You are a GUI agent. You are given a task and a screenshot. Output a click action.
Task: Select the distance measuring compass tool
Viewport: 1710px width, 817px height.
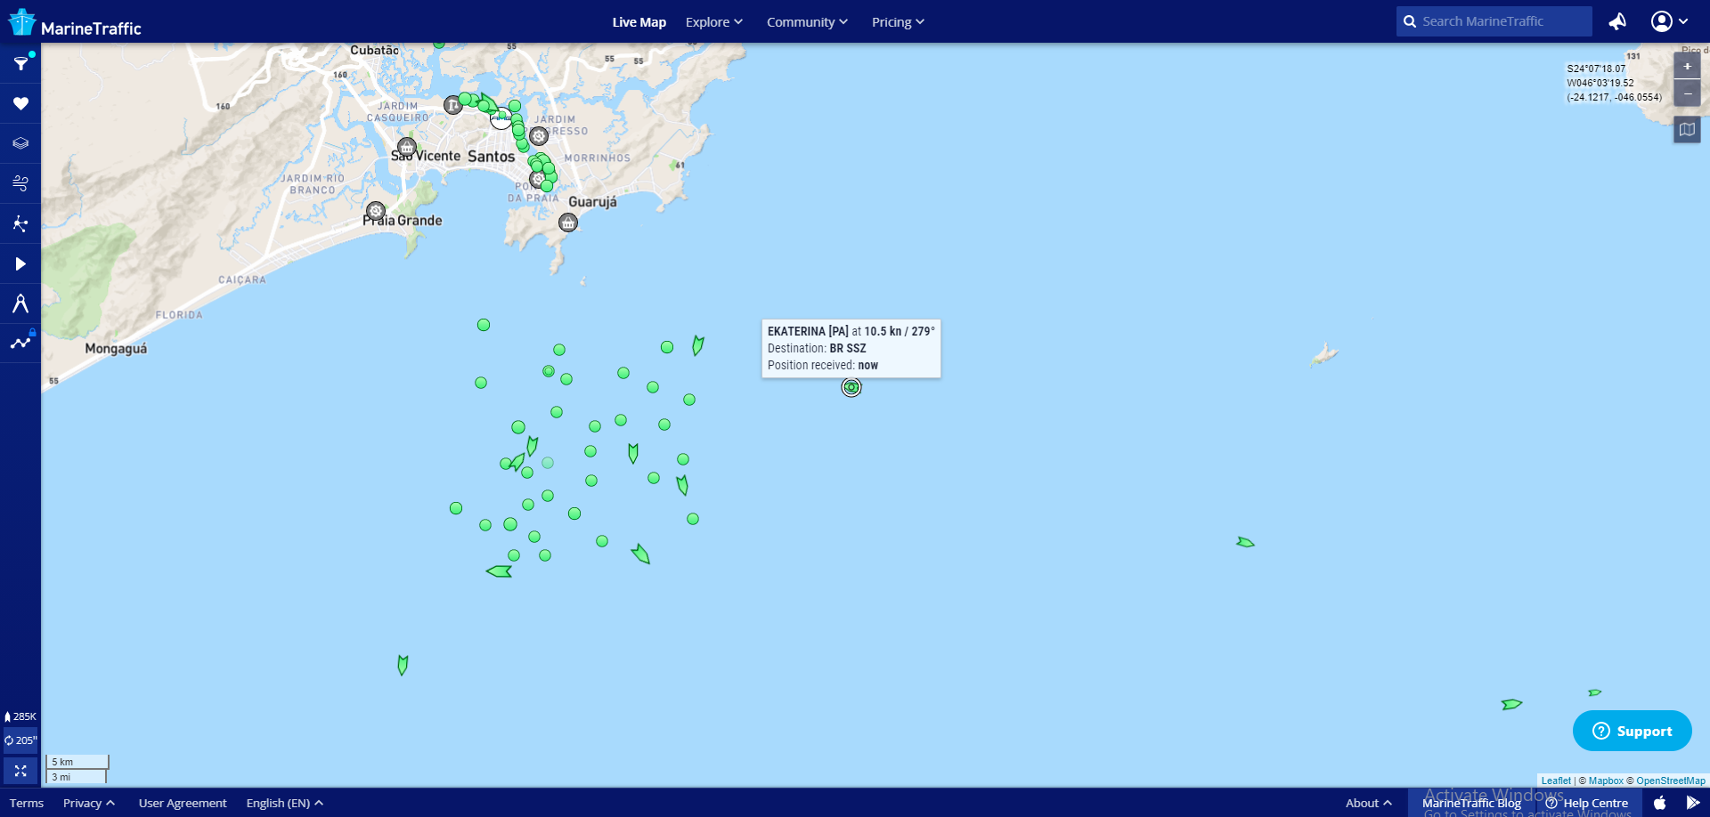pyautogui.click(x=20, y=303)
